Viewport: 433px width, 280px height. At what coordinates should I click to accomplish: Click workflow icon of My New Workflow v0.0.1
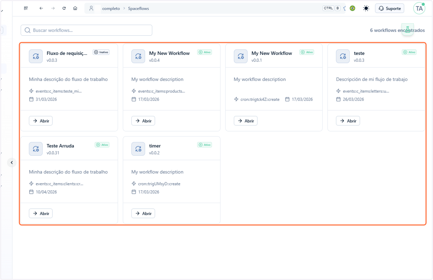[241, 56]
